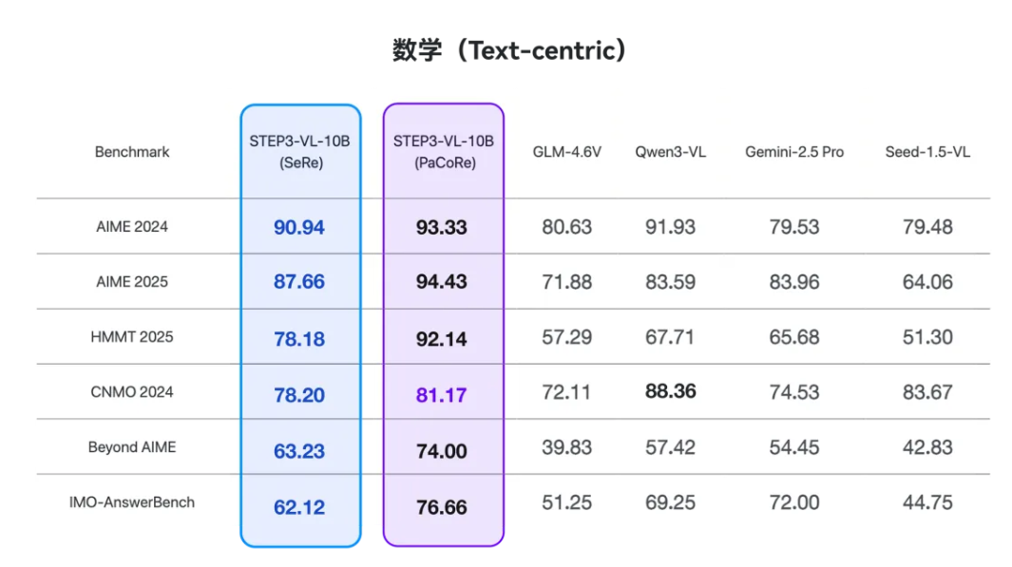The image size is (1012, 567).
Task: Select the 44.75 Seed-1.5-VL score
Action: [x=927, y=503]
